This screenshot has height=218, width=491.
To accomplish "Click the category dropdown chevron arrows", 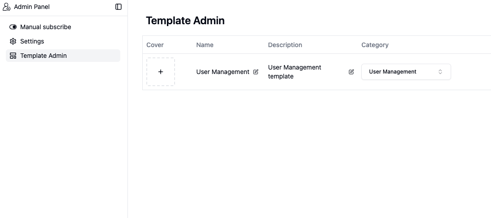I will [440, 72].
